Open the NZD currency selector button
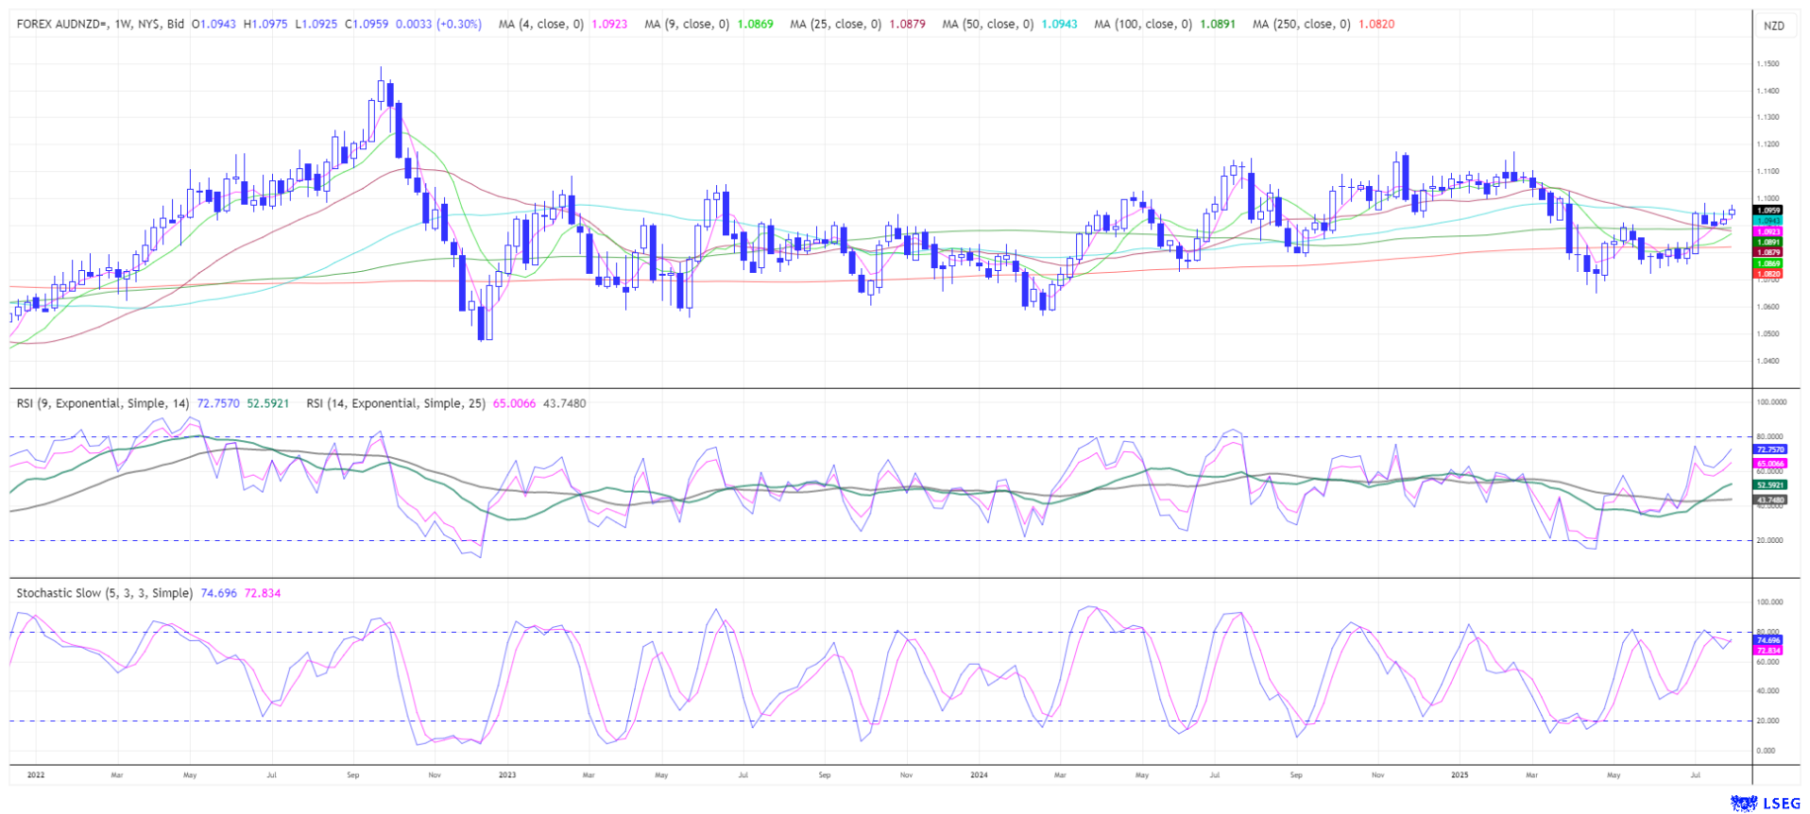Image resolution: width=1810 pixels, height=814 pixels. (x=1774, y=25)
